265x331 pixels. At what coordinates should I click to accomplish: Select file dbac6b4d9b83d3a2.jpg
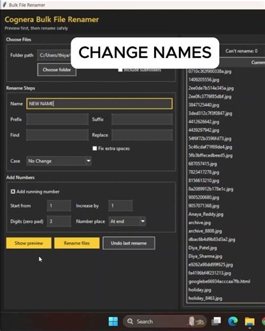[x=211, y=239]
